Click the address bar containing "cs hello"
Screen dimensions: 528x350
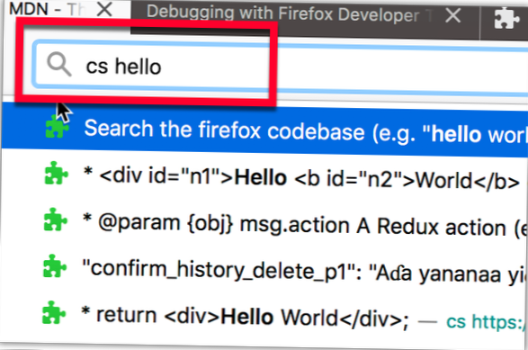(x=280, y=67)
